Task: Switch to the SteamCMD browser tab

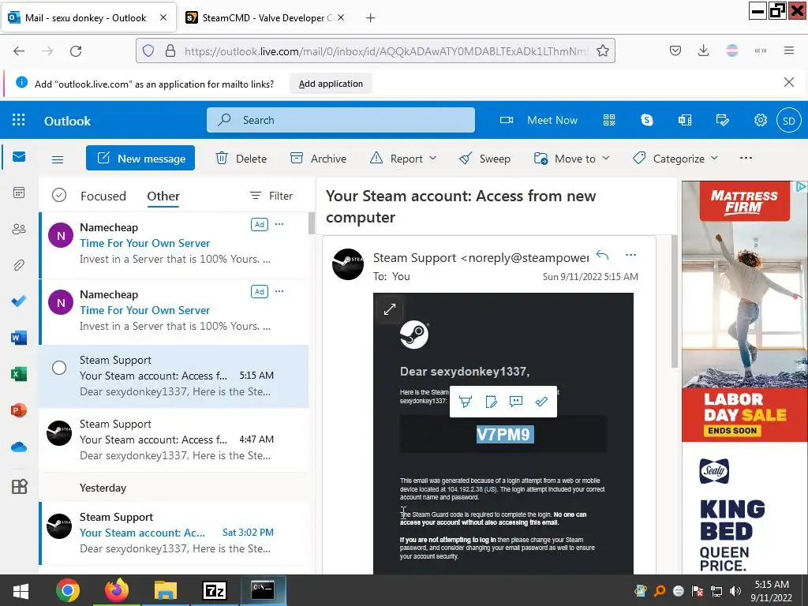Action: click(265, 17)
